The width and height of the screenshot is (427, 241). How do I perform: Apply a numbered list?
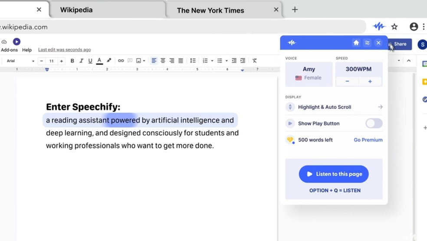pyautogui.click(x=205, y=61)
